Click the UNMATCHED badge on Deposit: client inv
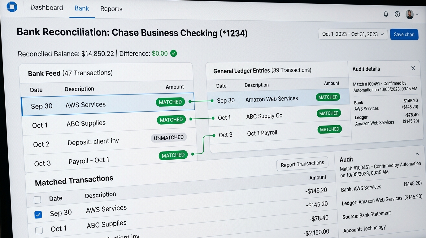 coord(169,138)
